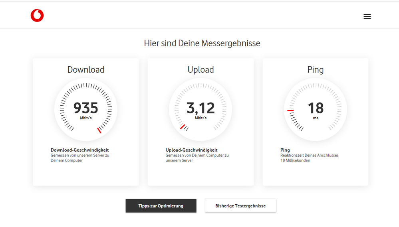The height and width of the screenshot is (227, 399).
Task: Click the Upload gauge showing 3,12
Action: point(200,110)
